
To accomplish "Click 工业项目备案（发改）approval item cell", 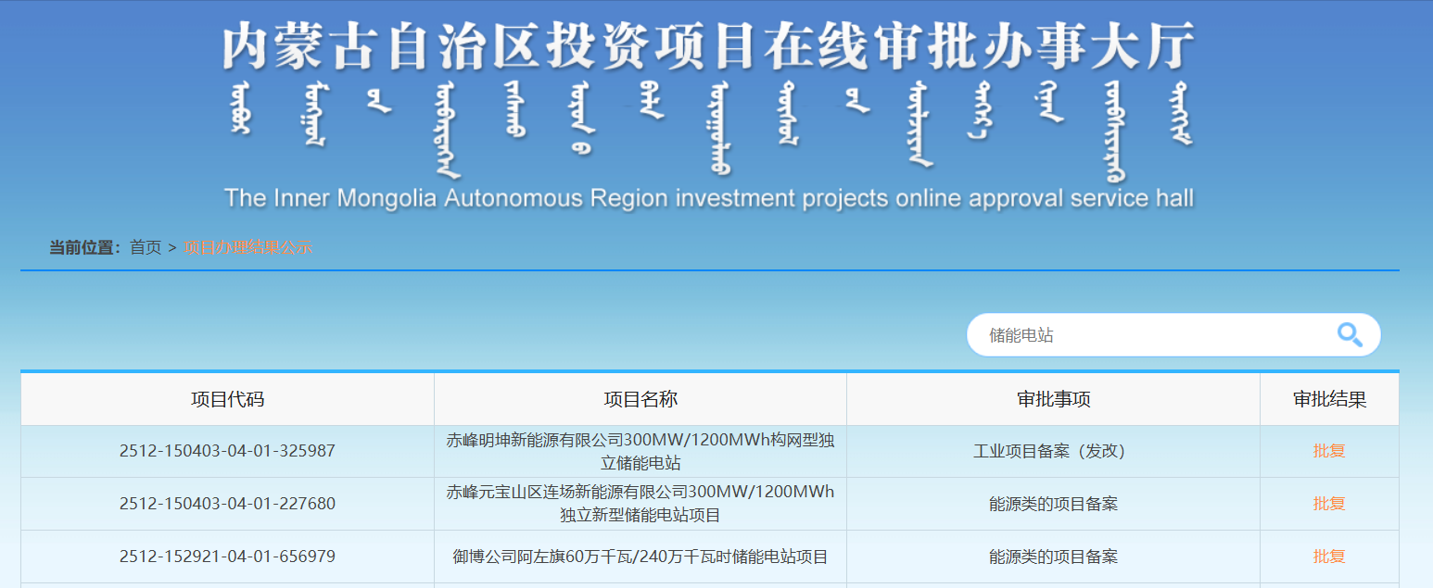I will 1053,451.
